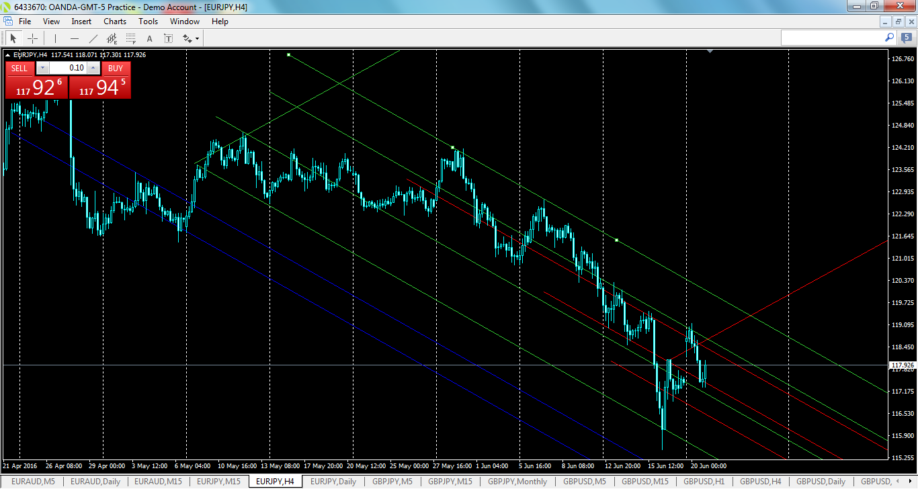Click the search magnifier icon
Viewport: 918px width, 489px height.
point(888,38)
